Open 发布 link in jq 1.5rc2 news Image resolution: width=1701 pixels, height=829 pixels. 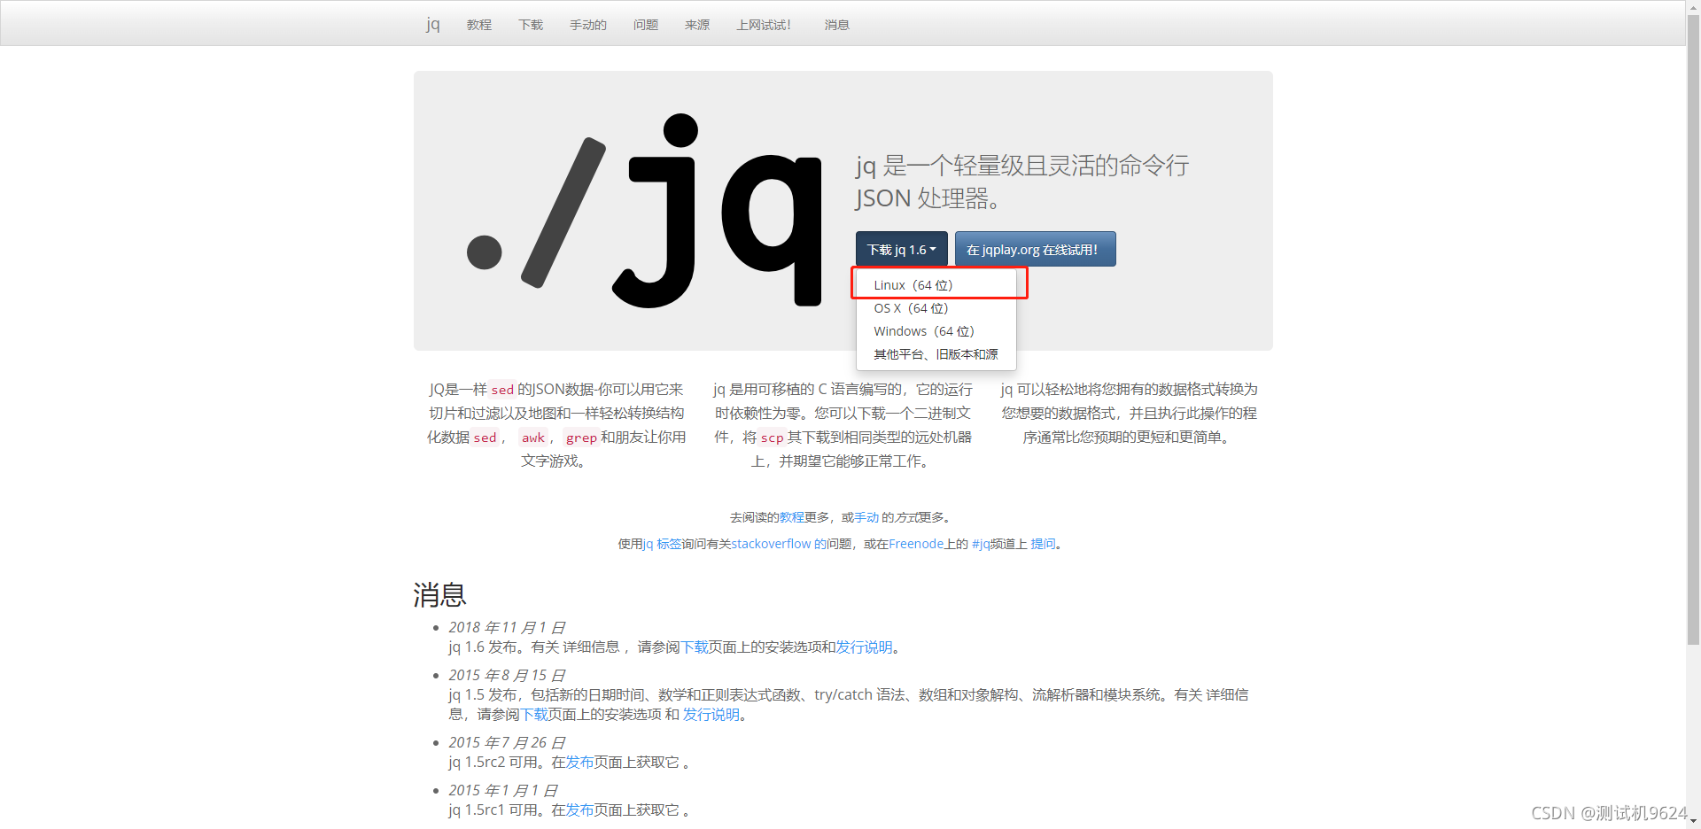click(579, 763)
